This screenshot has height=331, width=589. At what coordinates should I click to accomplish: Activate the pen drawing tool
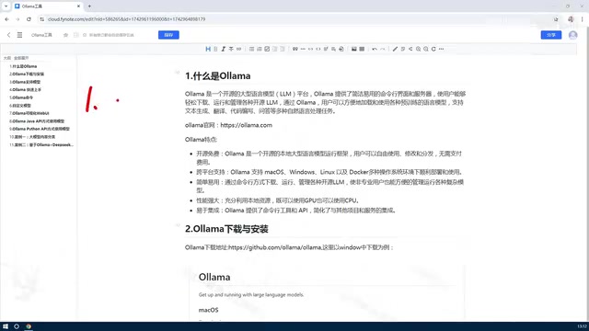395,49
